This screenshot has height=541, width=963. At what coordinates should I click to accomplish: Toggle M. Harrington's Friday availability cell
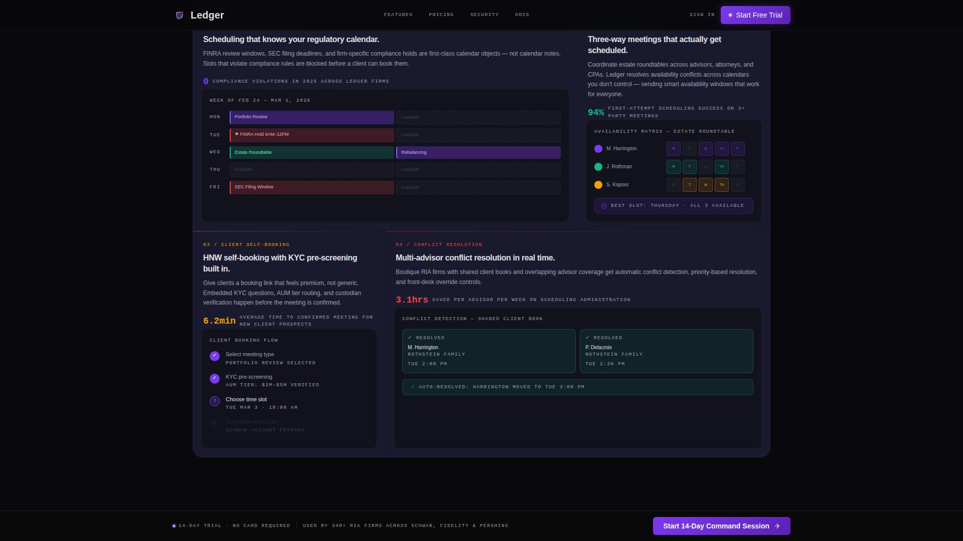click(x=737, y=149)
